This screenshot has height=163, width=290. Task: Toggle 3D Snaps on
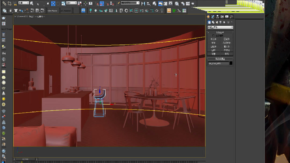tap(97, 3)
